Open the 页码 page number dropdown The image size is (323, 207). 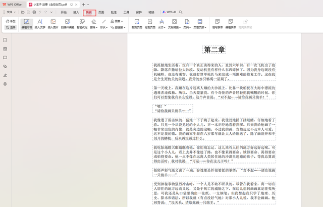pos(187,24)
